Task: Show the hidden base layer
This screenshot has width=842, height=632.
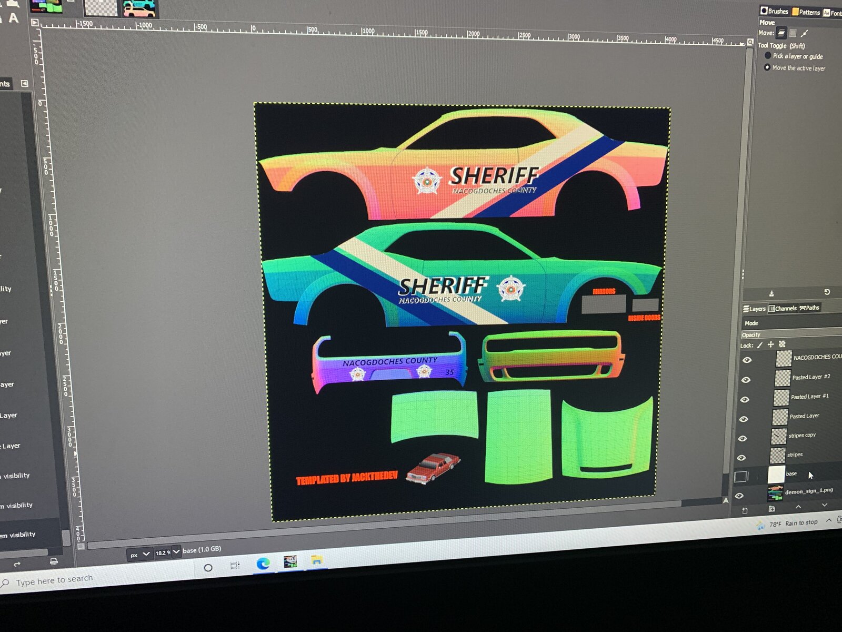Action: pos(740,477)
